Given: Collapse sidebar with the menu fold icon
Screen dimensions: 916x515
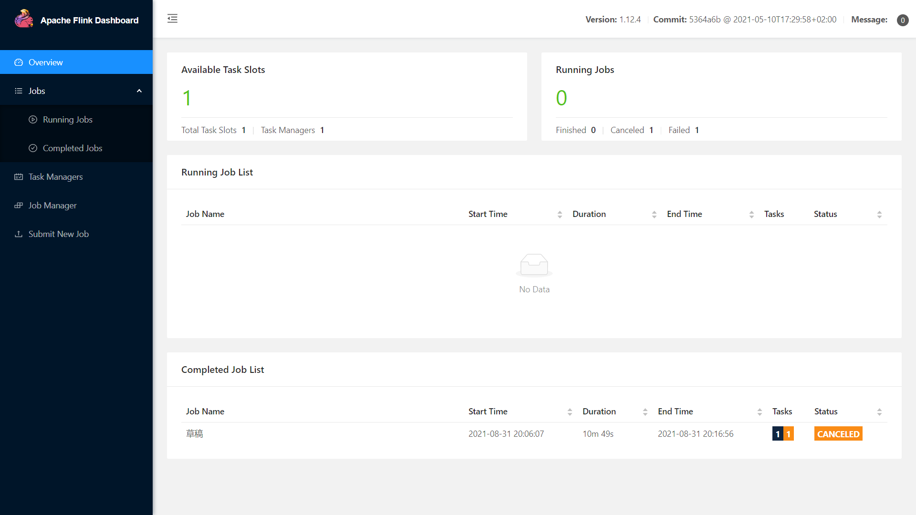Looking at the screenshot, I should point(172,19).
